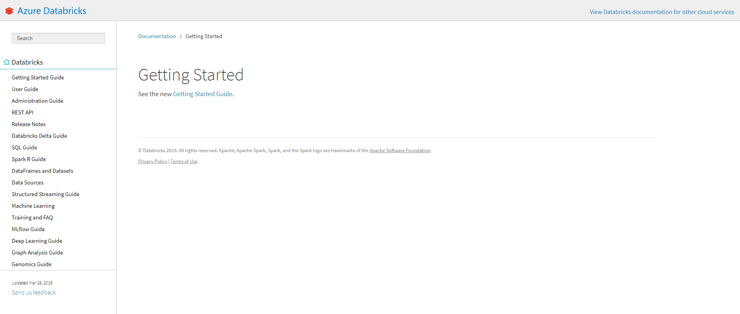Viewport: 740px width, 314px height.
Task: Focus the Search input field
Action: 58,38
